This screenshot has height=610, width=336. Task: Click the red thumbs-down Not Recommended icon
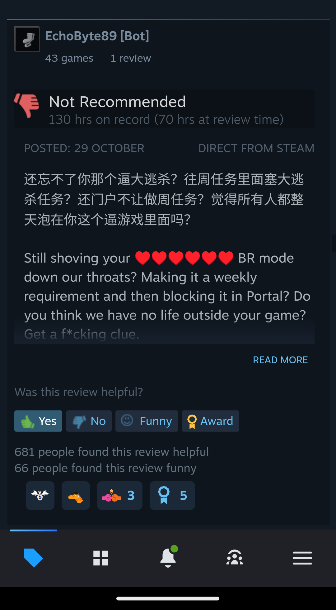[27, 105]
